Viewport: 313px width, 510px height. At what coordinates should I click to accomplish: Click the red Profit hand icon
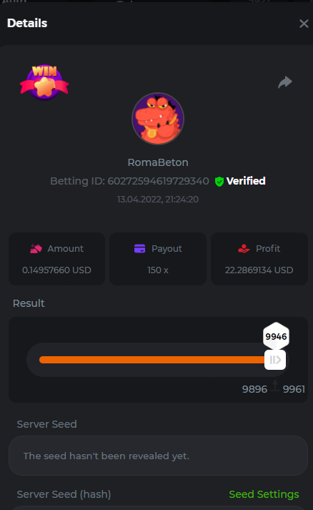coord(244,249)
